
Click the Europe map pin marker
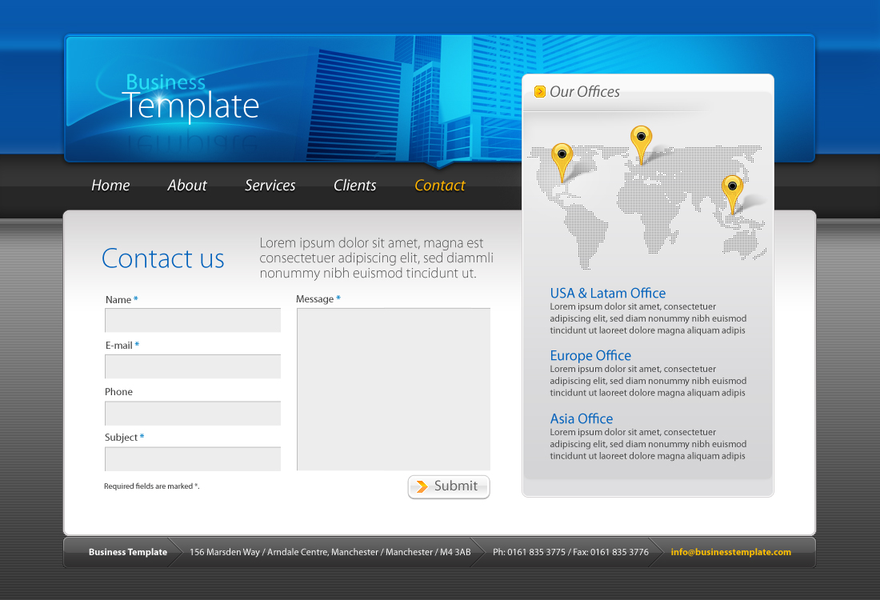point(641,144)
